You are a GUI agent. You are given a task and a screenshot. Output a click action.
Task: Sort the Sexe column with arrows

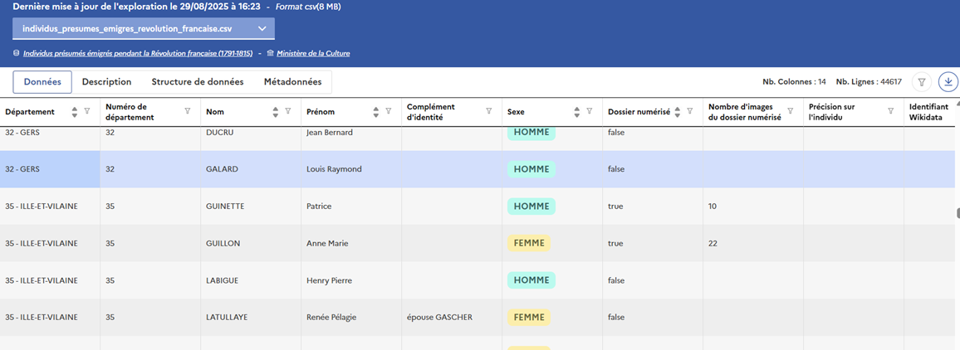pos(577,111)
